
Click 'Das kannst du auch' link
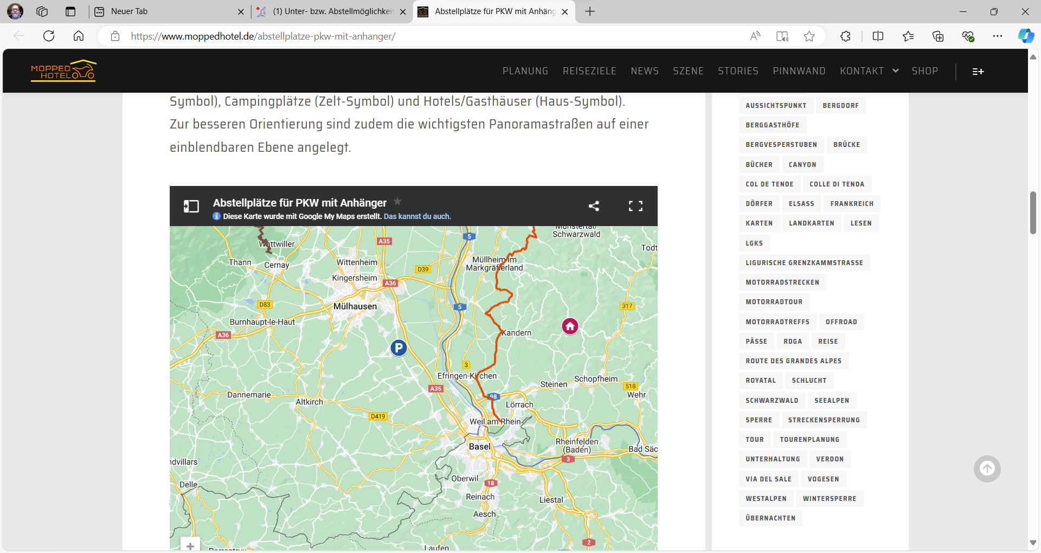[x=417, y=216]
